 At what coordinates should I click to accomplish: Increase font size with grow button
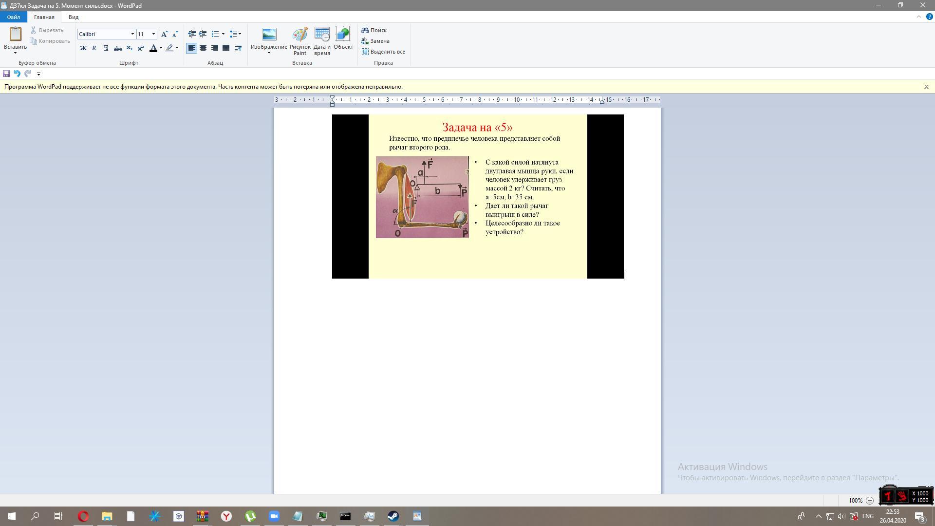[164, 34]
